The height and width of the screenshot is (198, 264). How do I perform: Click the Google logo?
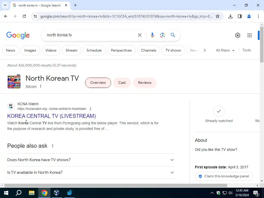pos(18,35)
